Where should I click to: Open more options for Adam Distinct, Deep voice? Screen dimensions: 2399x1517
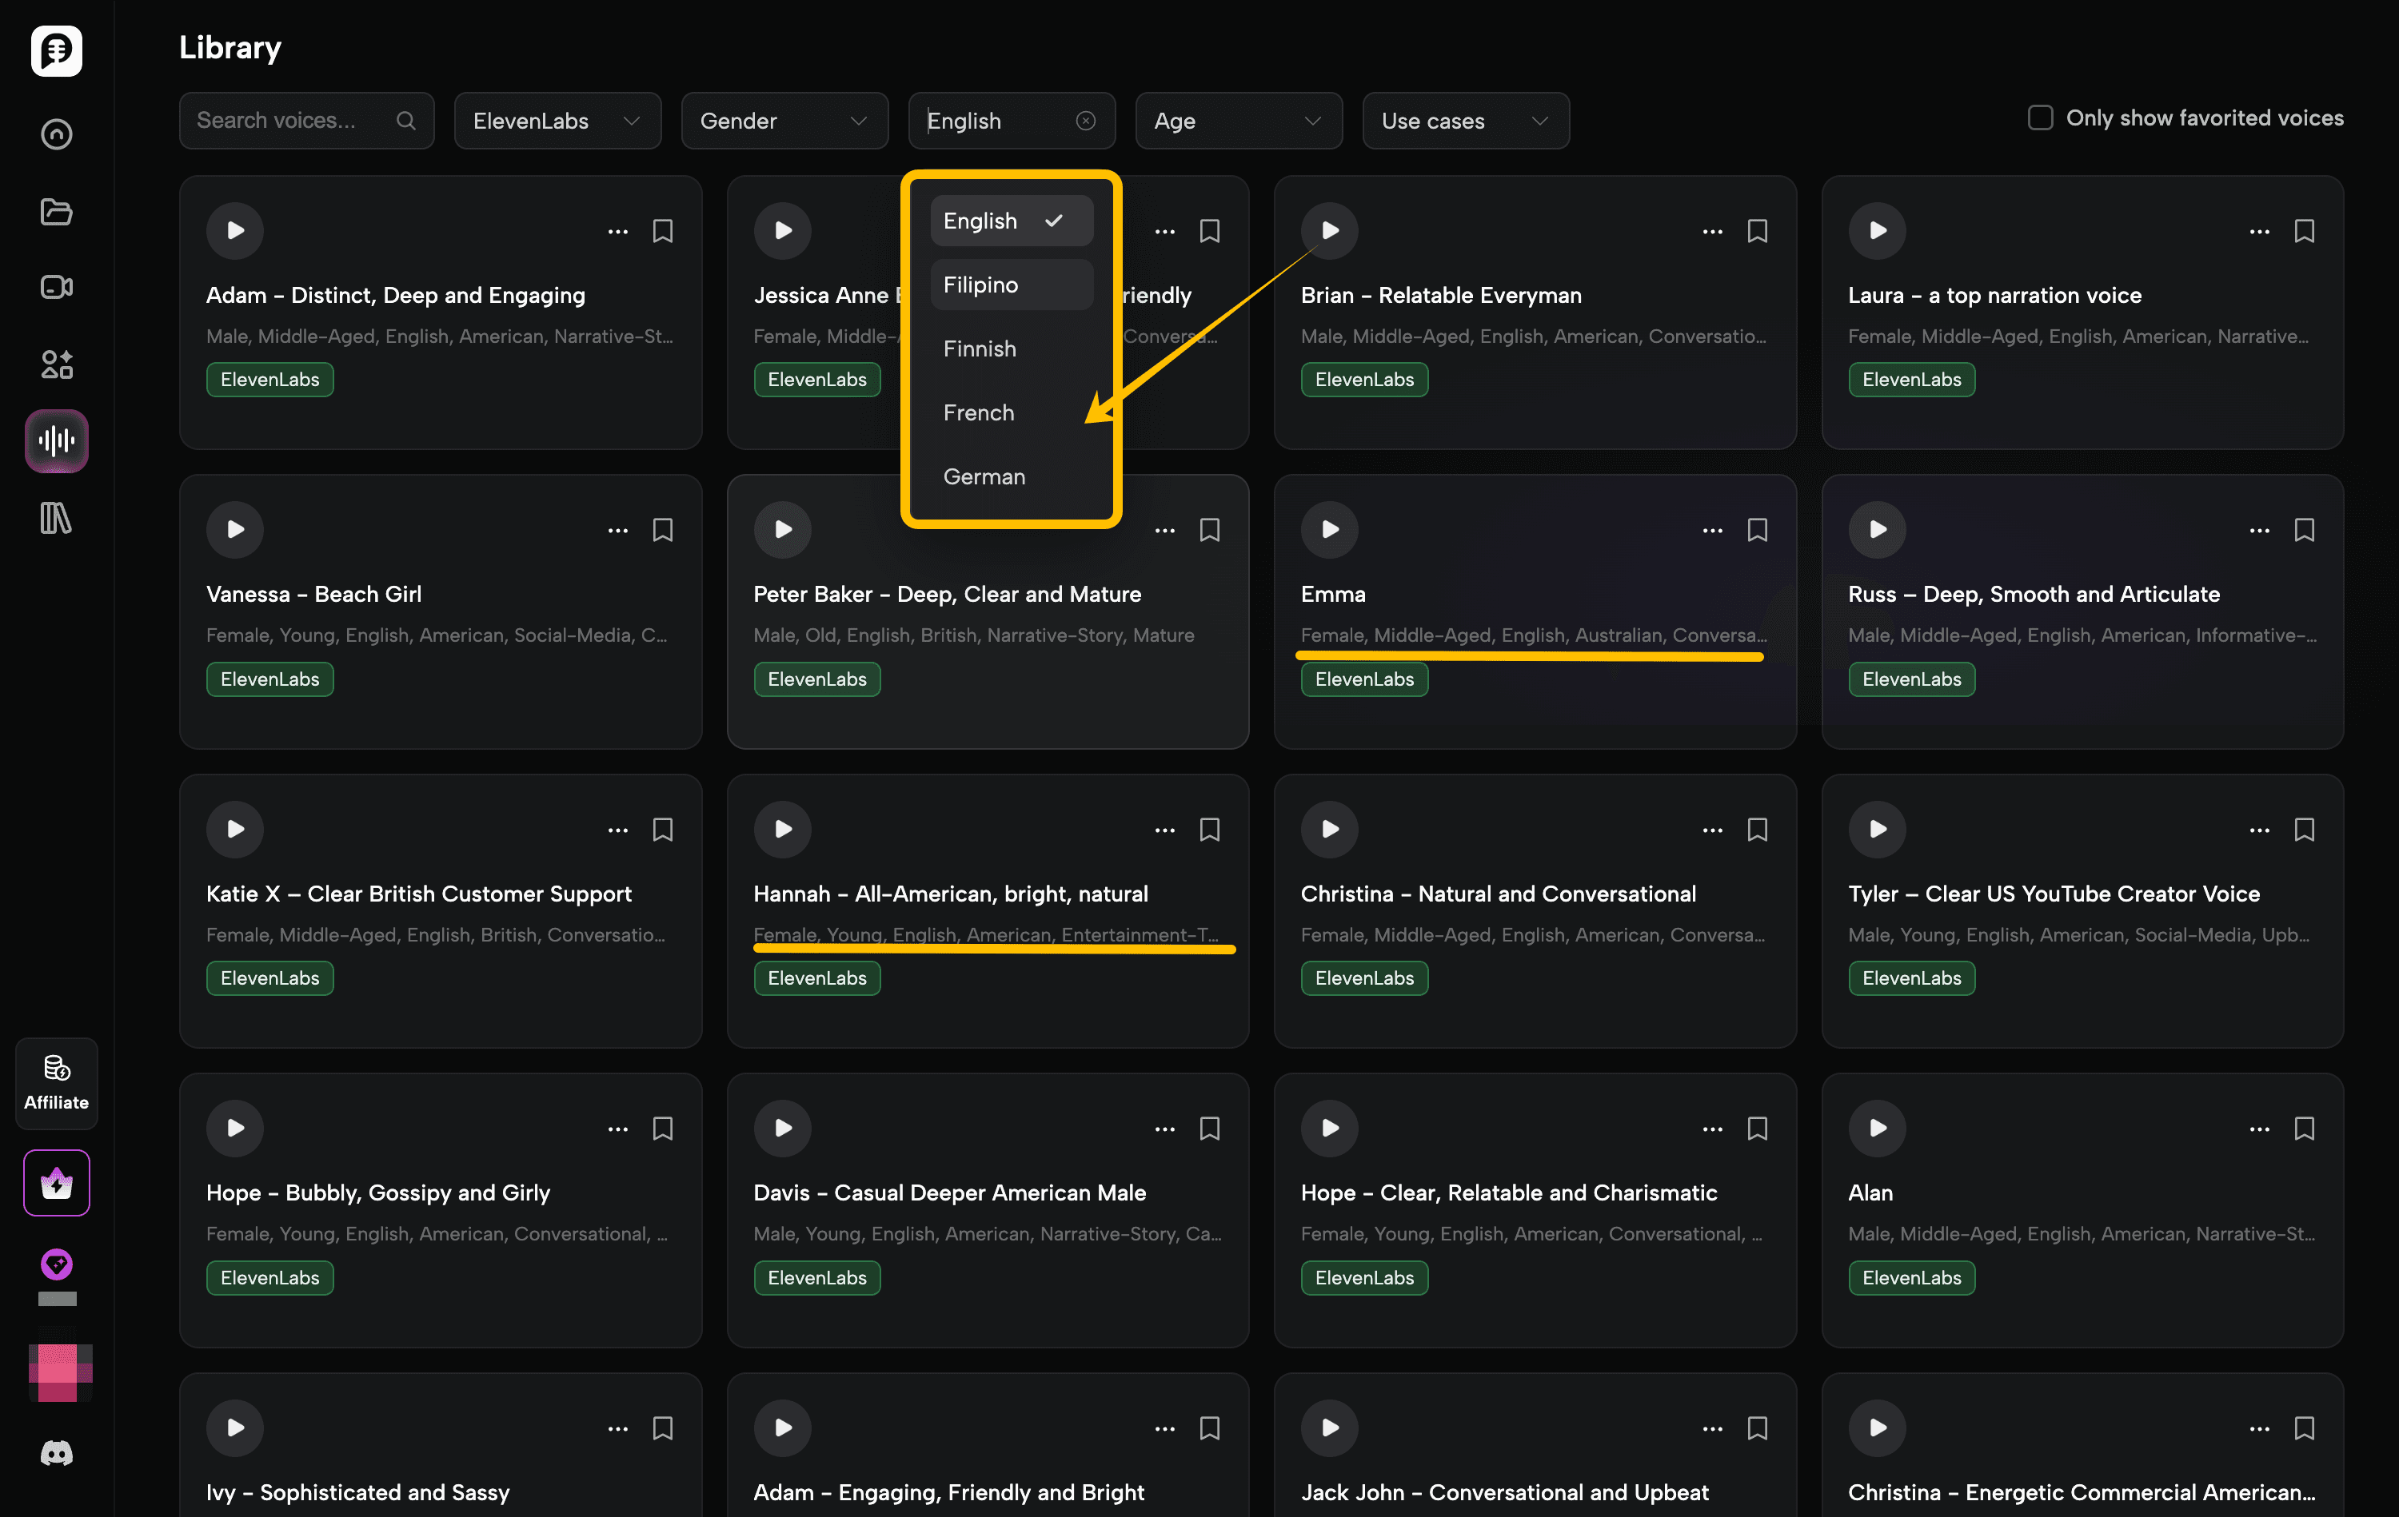(617, 232)
